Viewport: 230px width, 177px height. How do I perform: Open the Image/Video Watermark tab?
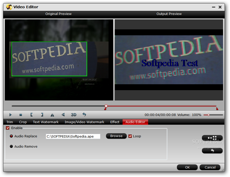click(x=85, y=122)
